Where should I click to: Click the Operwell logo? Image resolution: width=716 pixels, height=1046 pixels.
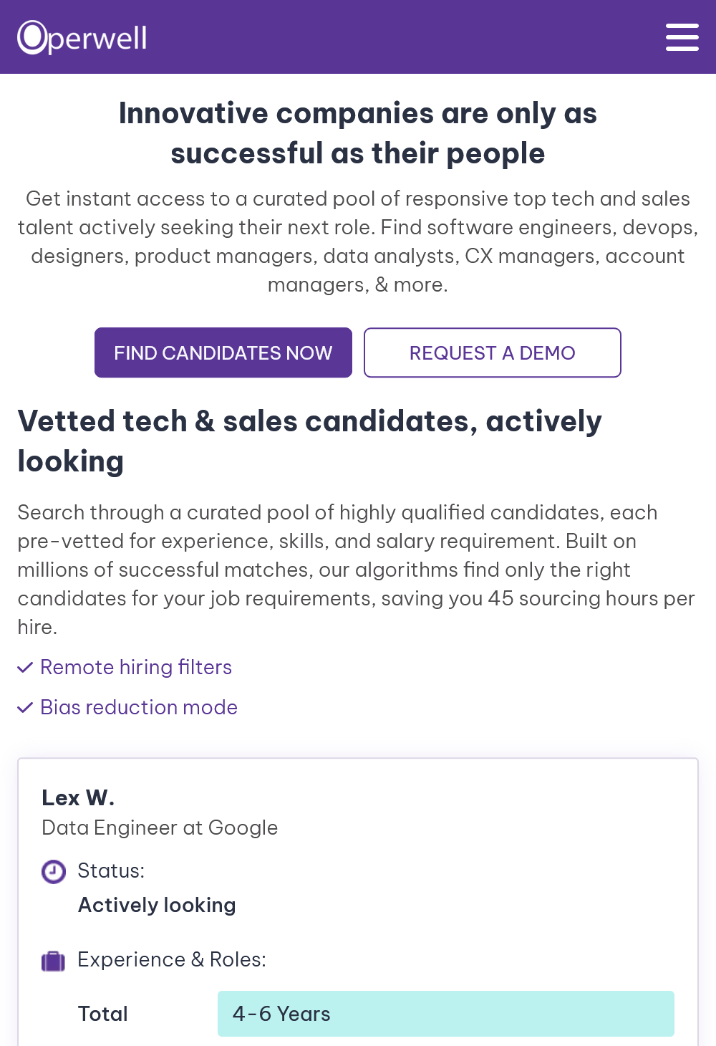point(82,37)
